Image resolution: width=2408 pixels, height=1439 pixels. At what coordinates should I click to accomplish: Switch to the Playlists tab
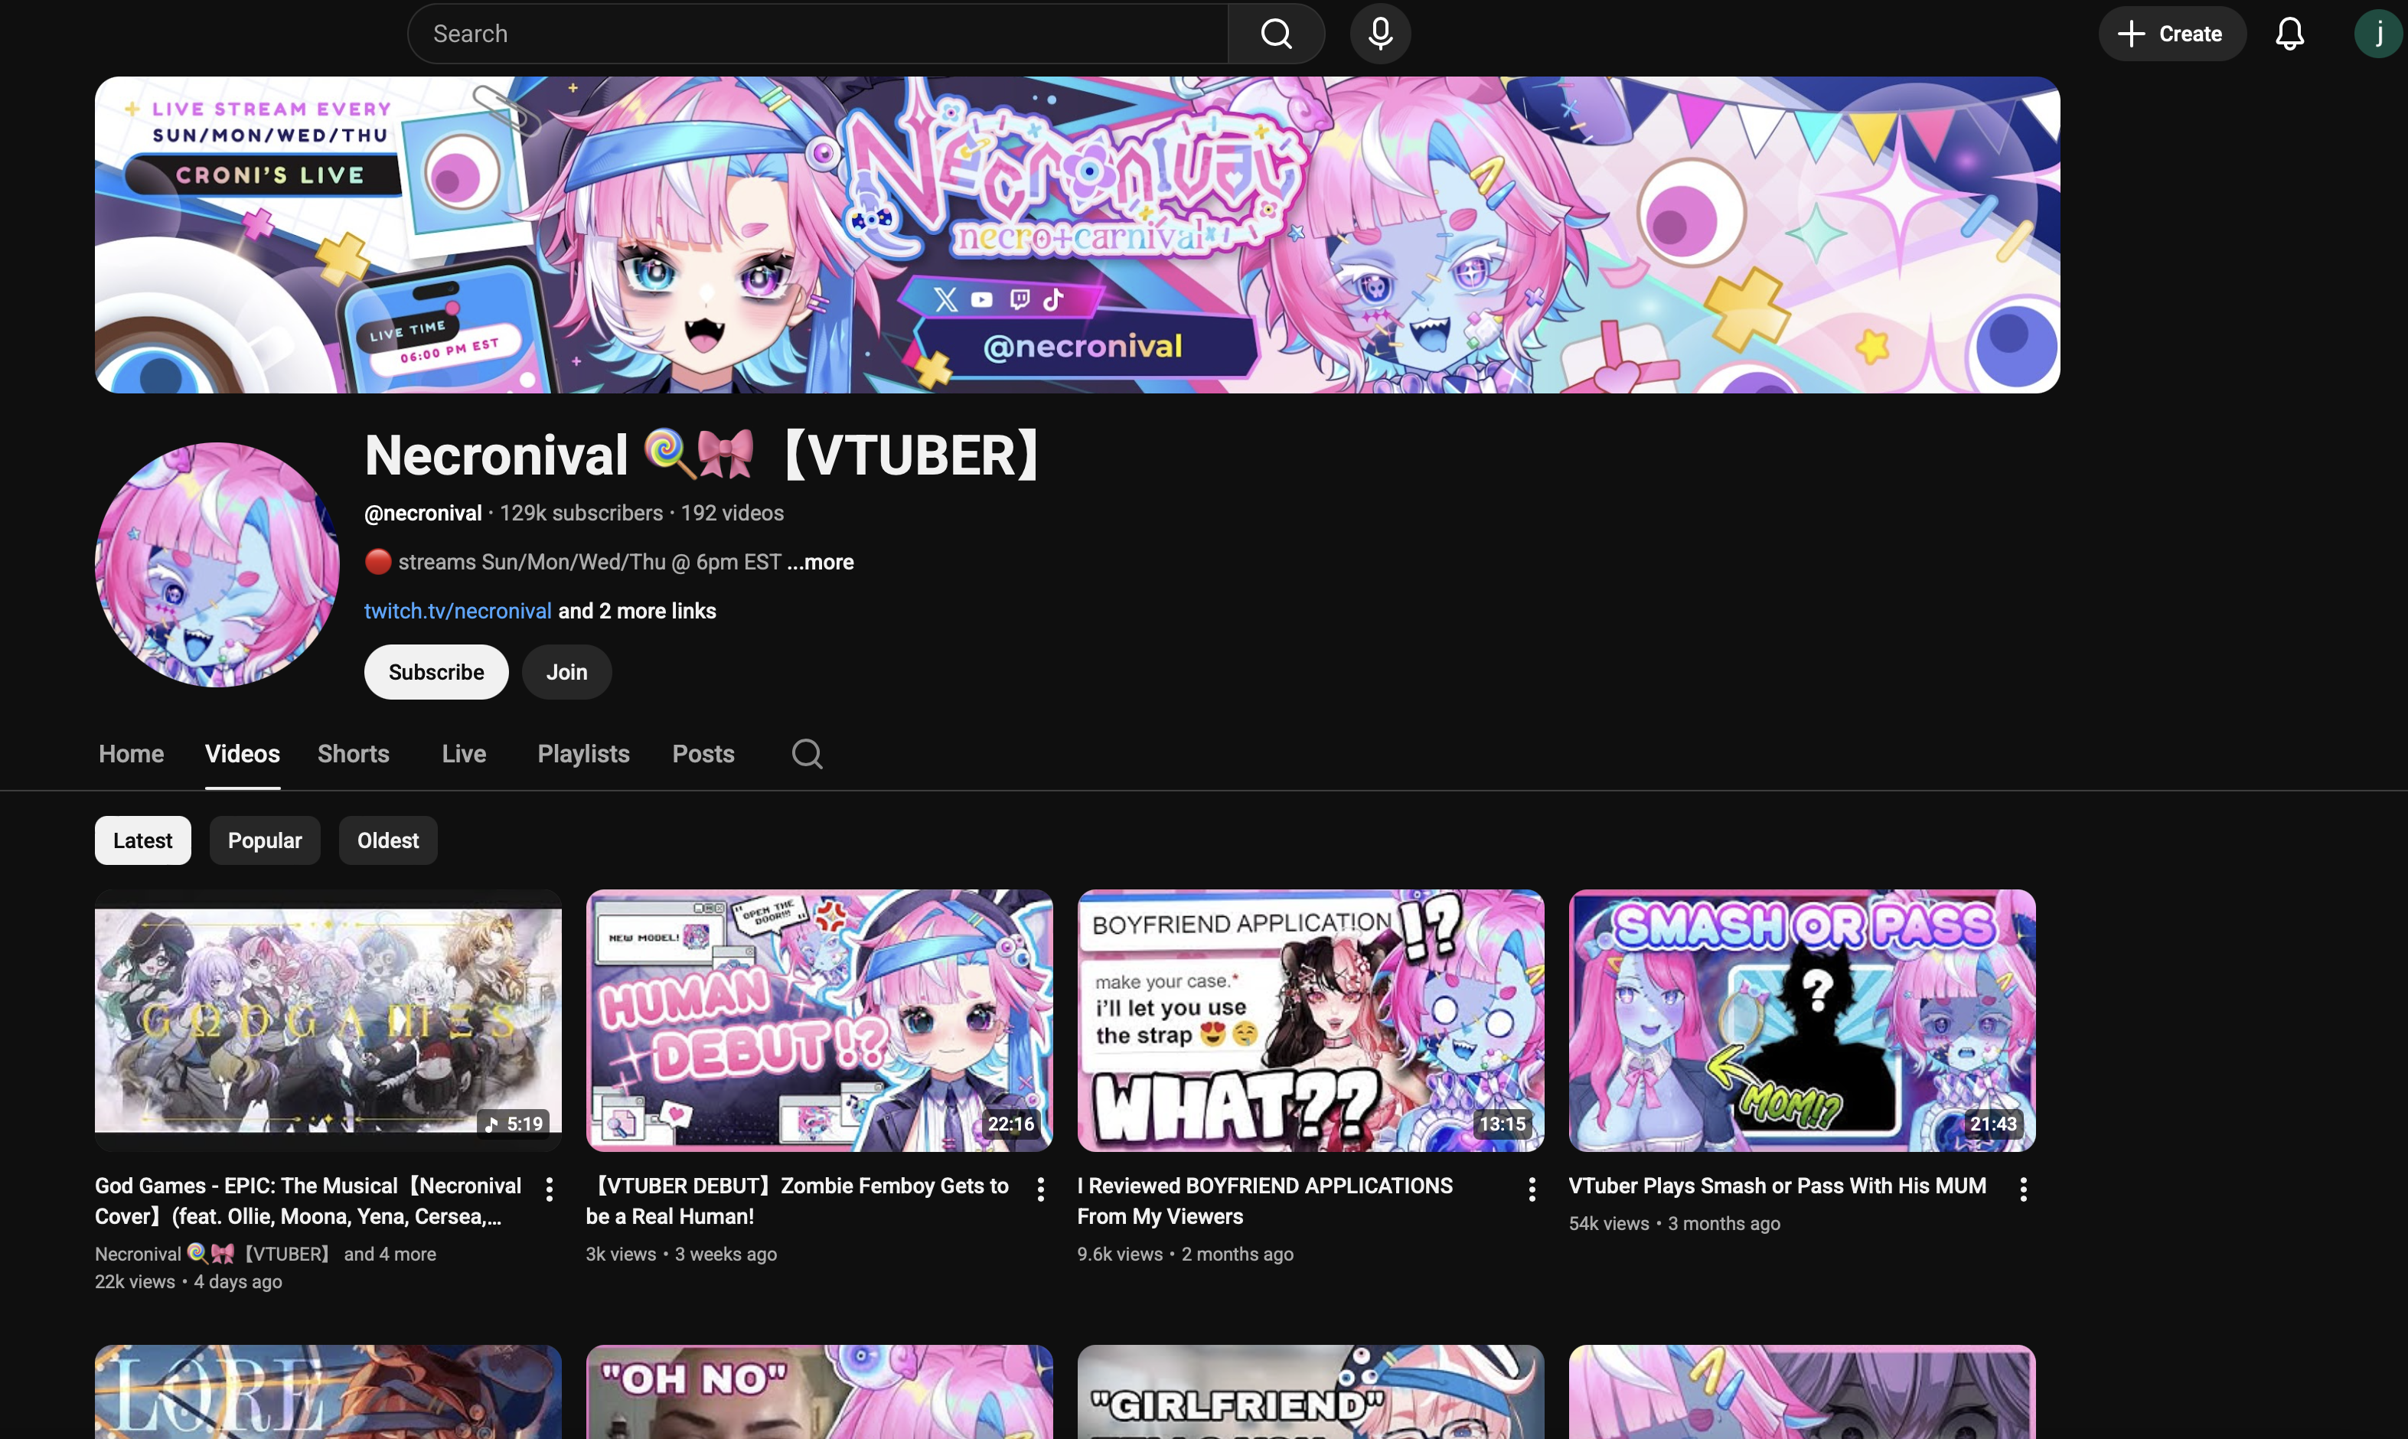pos(582,753)
